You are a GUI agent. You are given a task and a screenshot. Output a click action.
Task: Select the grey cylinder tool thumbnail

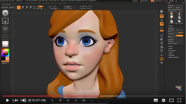(x=179, y=18)
